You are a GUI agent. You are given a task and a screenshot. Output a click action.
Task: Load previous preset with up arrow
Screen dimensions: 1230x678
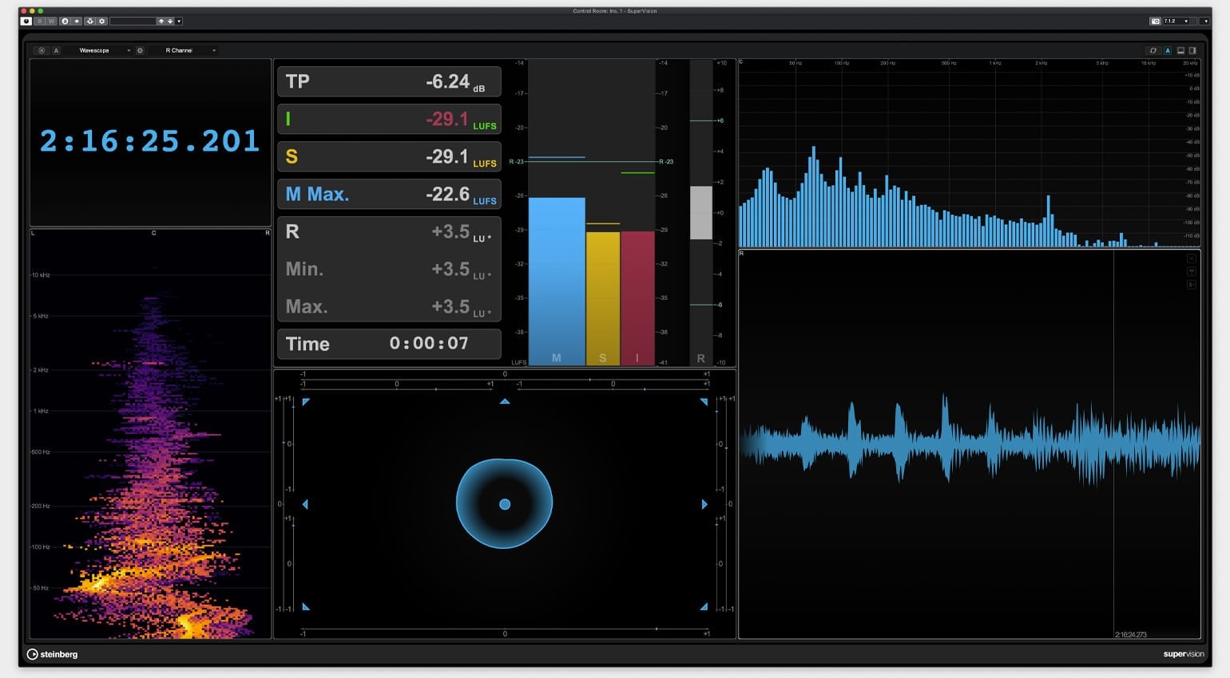[x=161, y=22]
